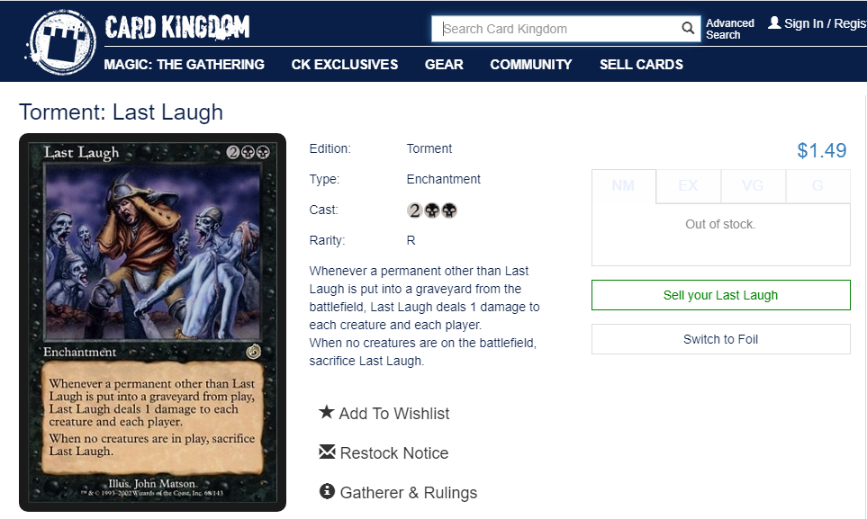The width and height of the screenshot is (867, 519).
Task: Click the Card Kingdom castle logo
Action: click(61, 42)
